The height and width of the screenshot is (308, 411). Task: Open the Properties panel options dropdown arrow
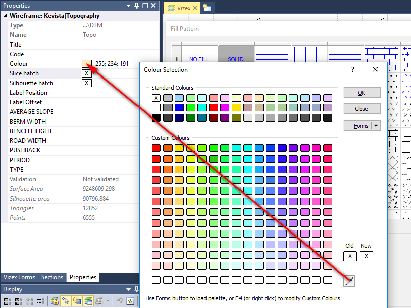pos(129,6)
